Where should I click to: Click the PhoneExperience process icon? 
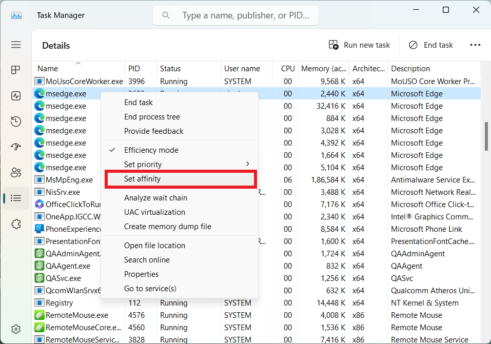click(39, 229)
